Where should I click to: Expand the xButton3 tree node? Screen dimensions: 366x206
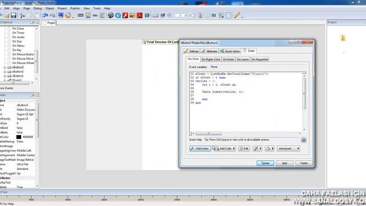[5, 68]
